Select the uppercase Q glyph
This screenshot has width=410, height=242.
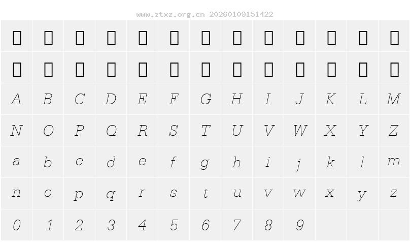111,131
